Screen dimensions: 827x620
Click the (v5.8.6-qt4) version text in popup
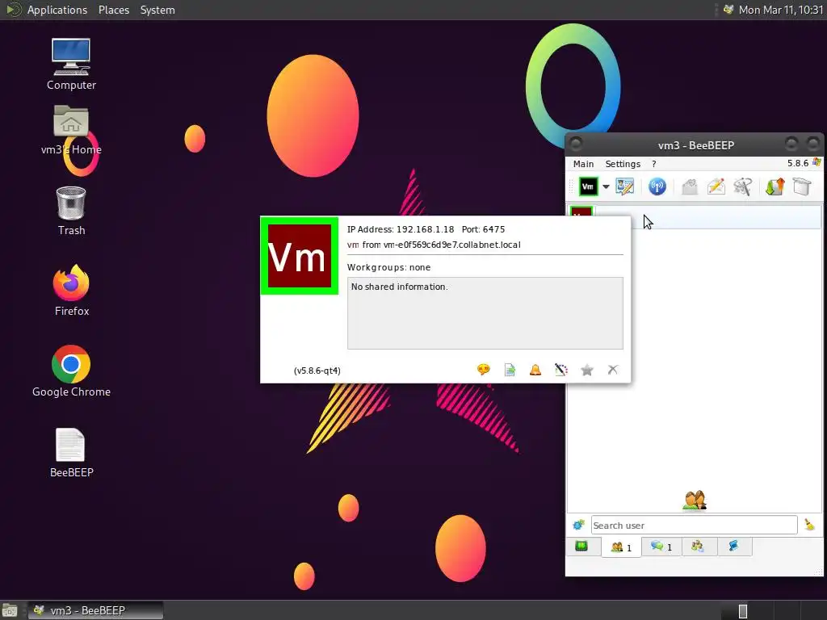317,371
